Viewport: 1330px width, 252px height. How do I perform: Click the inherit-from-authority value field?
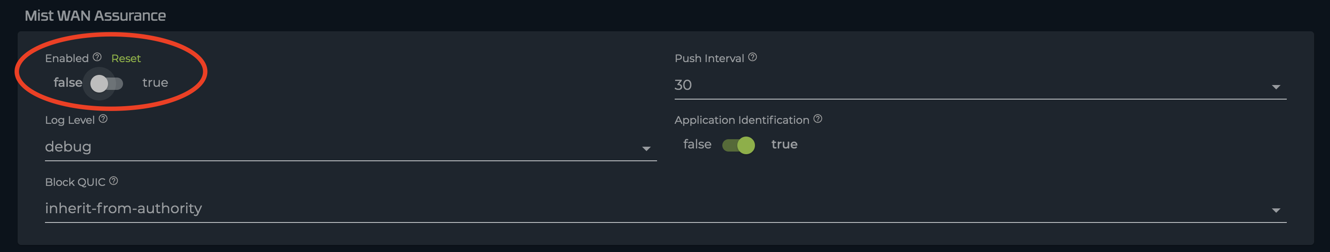point(123,208)
